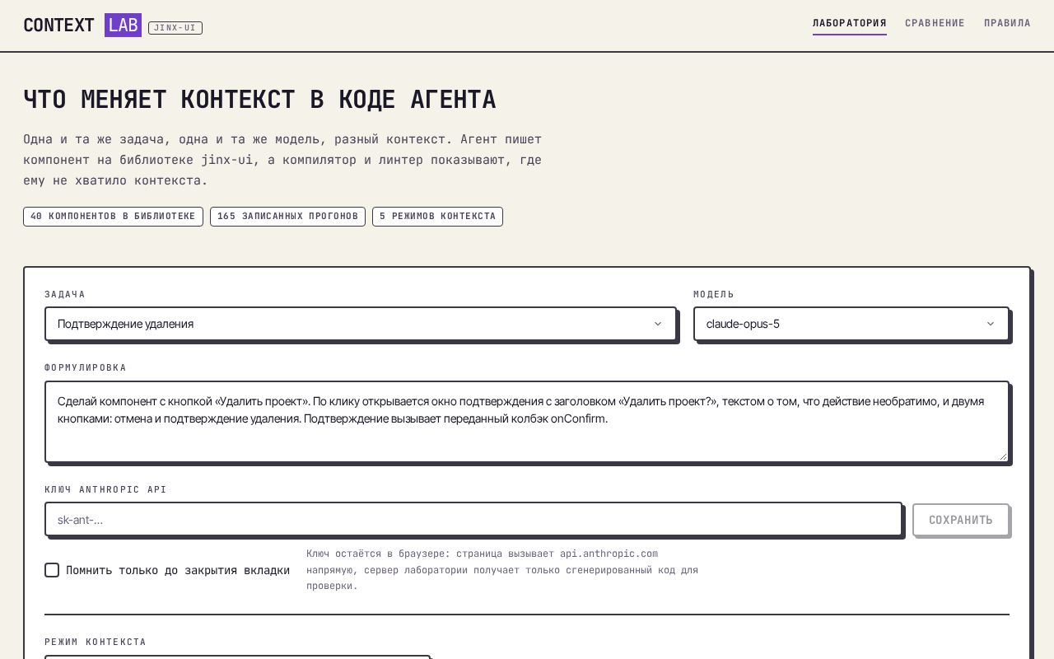
Task: Expand the Модель dropdown showing claude-opus-5
Action: [x=851, y=324]
